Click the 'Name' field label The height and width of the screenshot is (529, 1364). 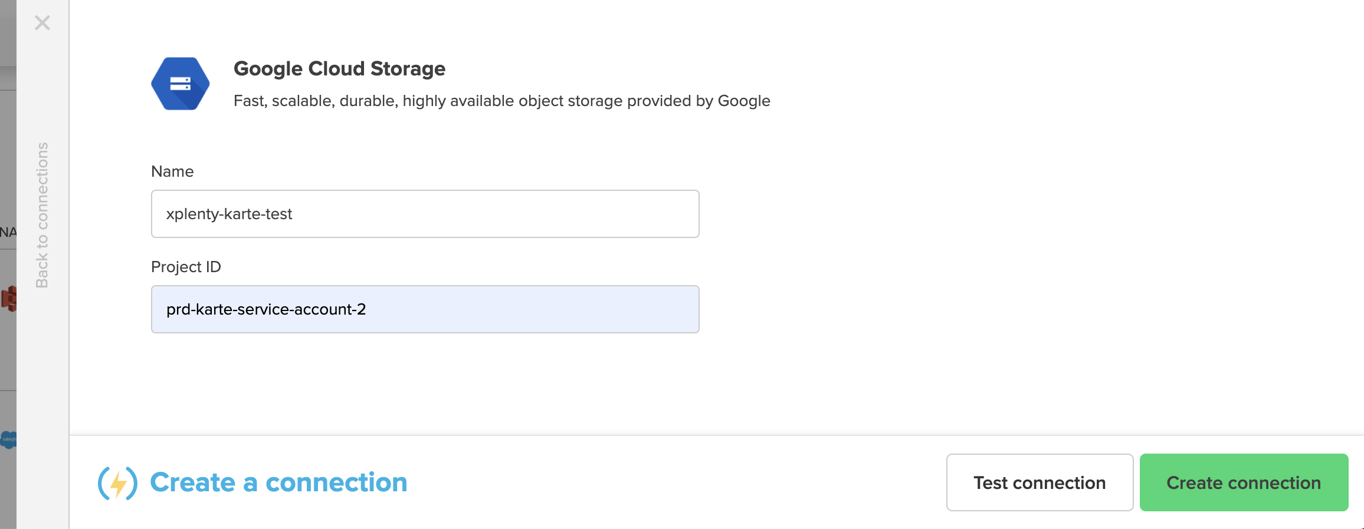[172, 171]
